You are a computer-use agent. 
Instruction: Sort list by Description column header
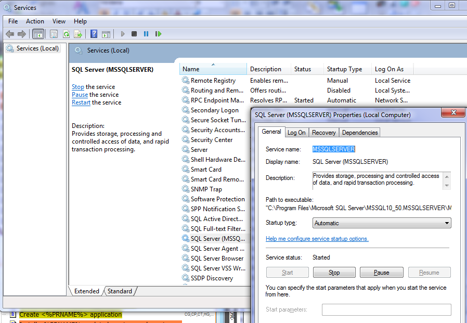pos(269,69)
